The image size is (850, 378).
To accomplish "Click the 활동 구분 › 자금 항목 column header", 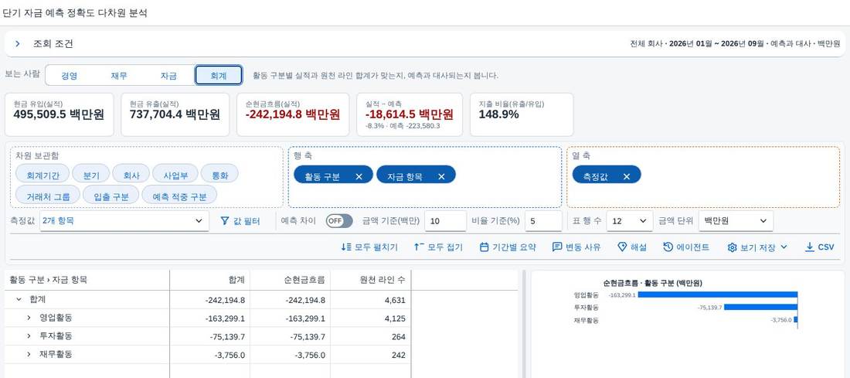I will click(x=87, y=280).
